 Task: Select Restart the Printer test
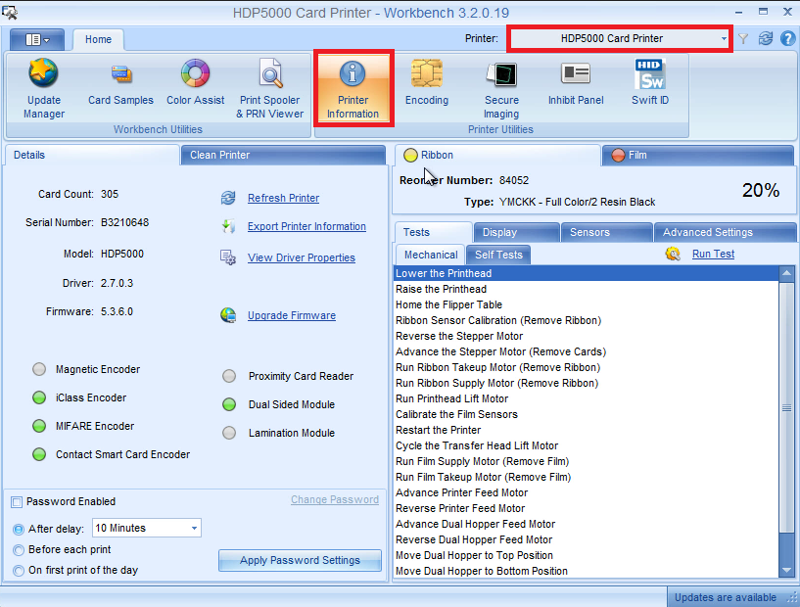[587, 430]
